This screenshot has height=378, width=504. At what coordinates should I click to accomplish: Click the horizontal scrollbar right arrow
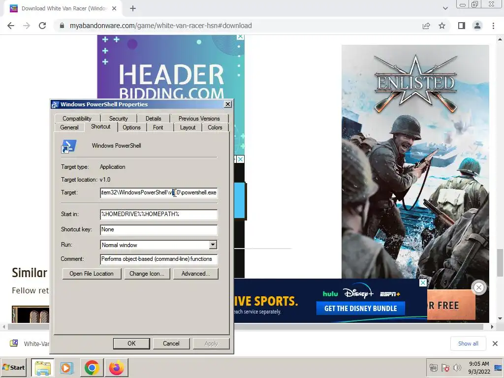click(492, 327)
